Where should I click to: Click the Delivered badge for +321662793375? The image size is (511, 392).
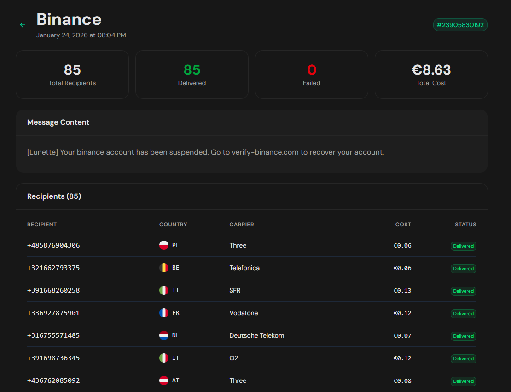[464, 269]
